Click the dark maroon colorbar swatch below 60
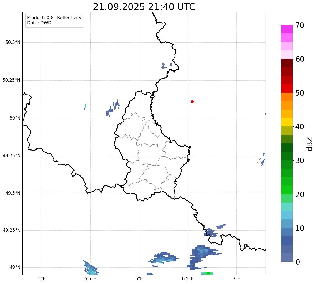The image size is (316, 284). 287,63
